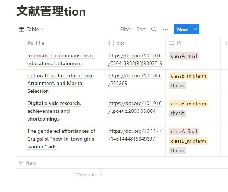Expand the dropdown arrow beside blue New

[x=195, y=30]
